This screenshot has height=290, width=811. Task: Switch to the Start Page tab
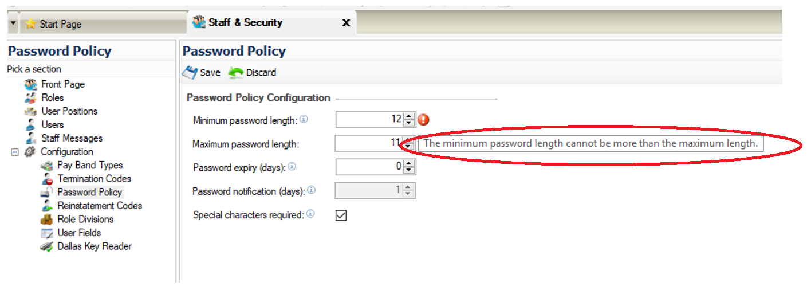pos(60,24)
